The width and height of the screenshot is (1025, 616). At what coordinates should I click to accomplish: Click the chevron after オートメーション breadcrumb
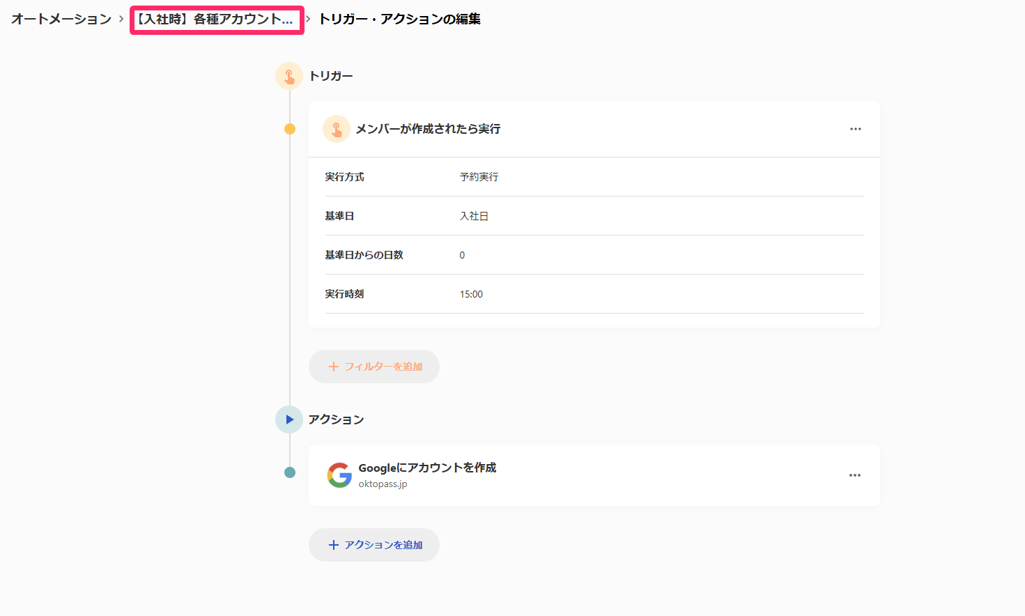click(121, 19)
